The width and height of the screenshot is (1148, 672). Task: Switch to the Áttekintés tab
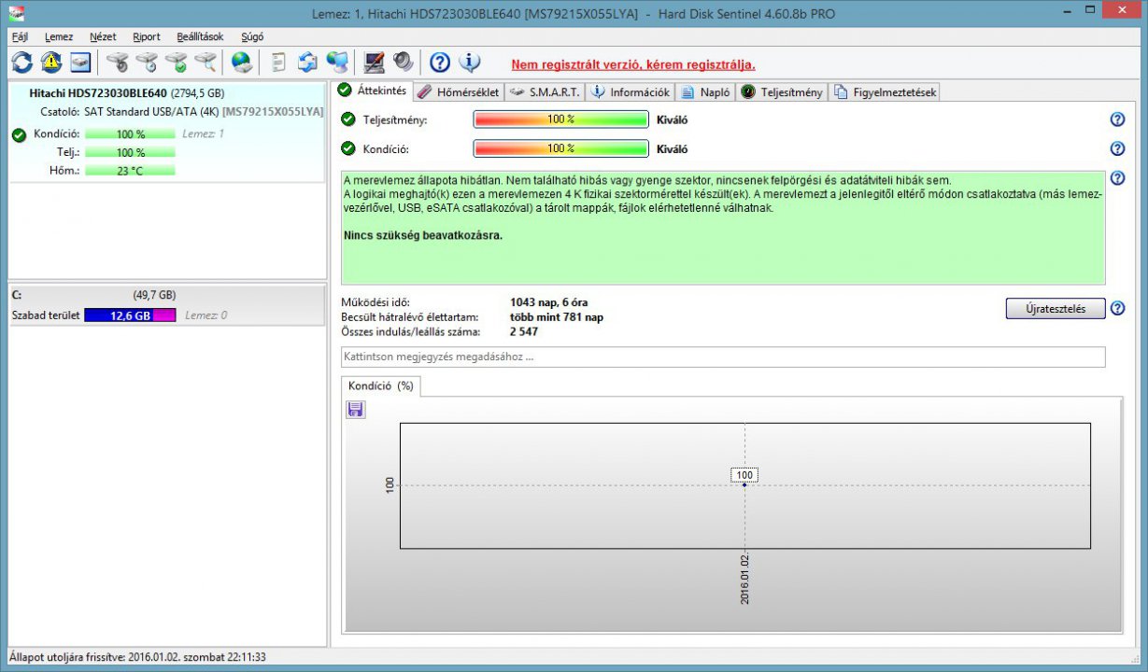373,91
